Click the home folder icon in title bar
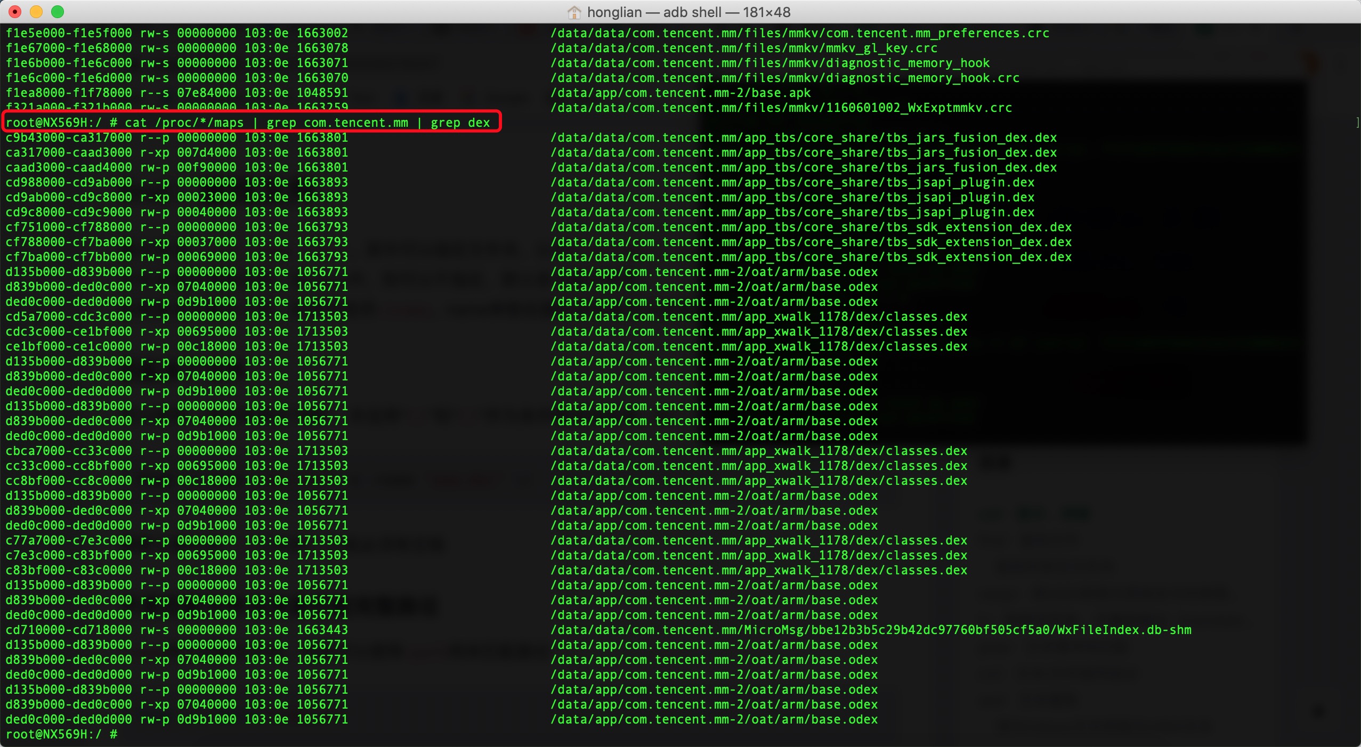This screenshot has height=747, width=1361. coord(574,12)
